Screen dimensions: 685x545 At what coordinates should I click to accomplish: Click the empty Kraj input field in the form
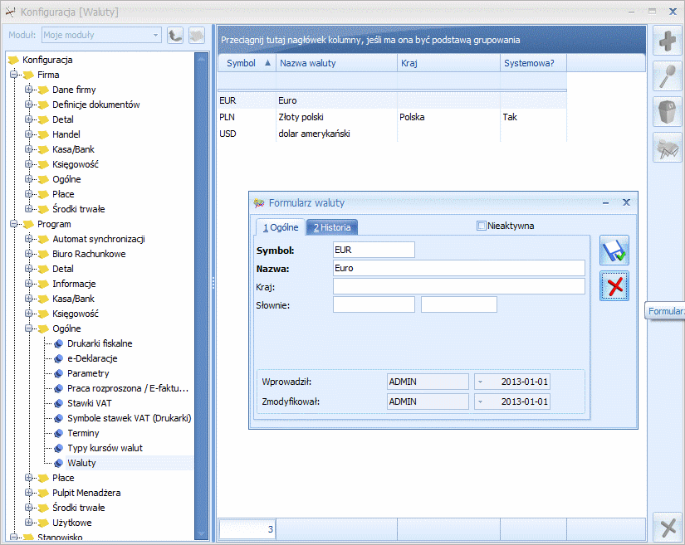click(458, 287)
